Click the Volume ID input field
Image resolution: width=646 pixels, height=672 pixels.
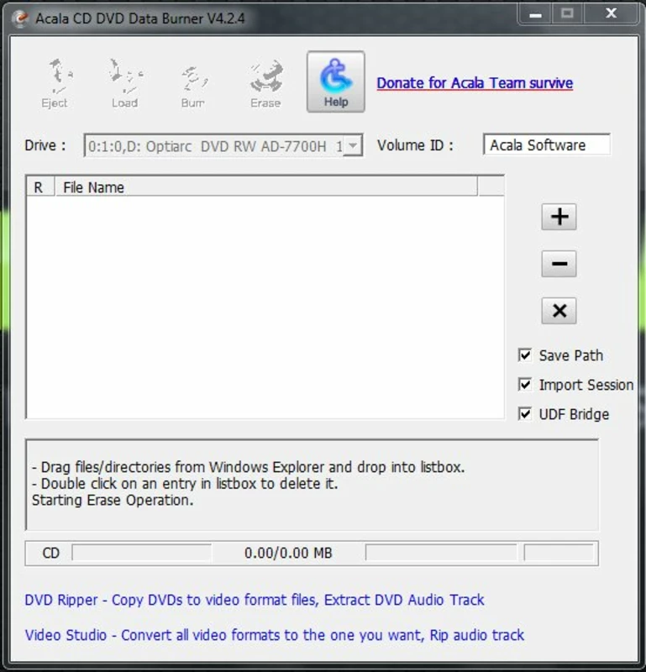pos(547,144)
